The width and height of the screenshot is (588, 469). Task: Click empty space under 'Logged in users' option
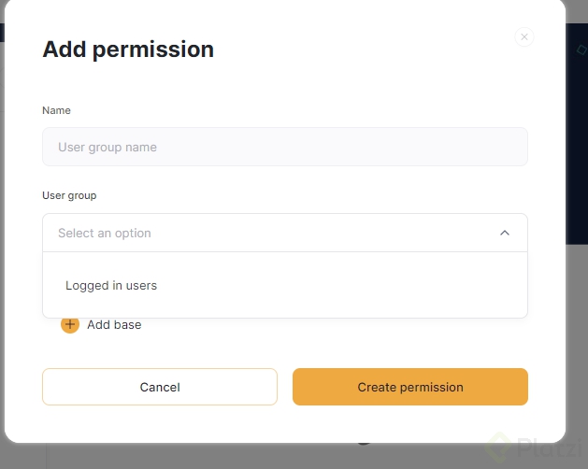tap(284, 306)
